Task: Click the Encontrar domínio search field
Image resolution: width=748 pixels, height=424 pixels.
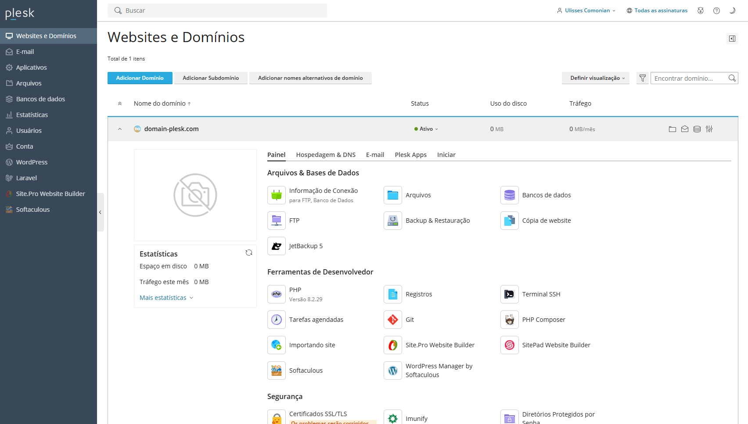Action: click(x=687, y=78)
